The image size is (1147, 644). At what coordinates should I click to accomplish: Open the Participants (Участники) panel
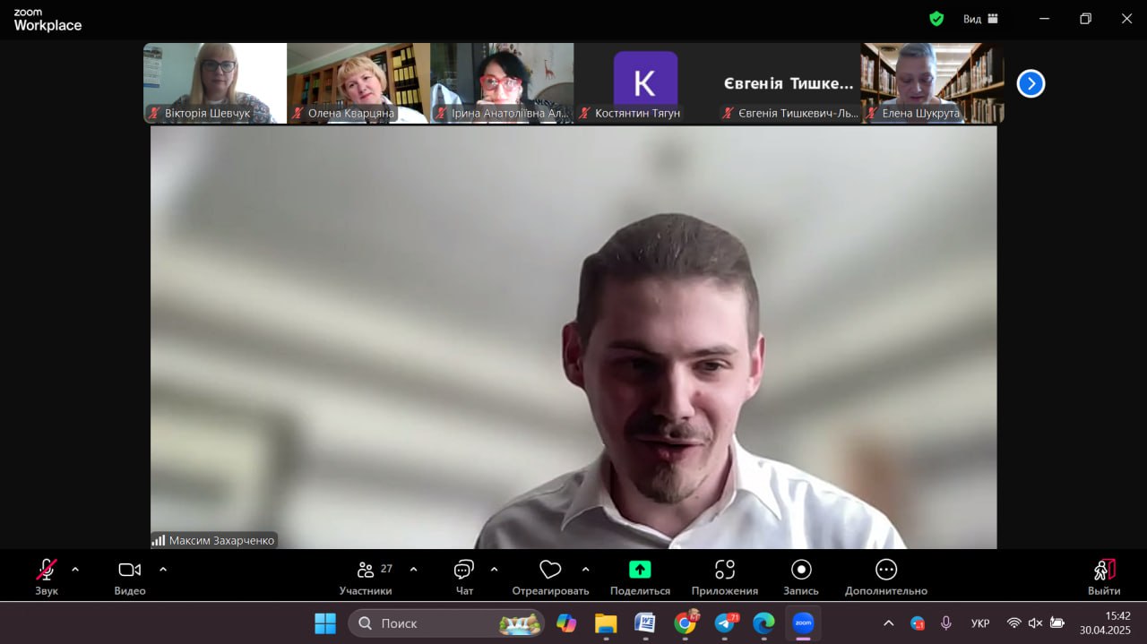[366, 571]
